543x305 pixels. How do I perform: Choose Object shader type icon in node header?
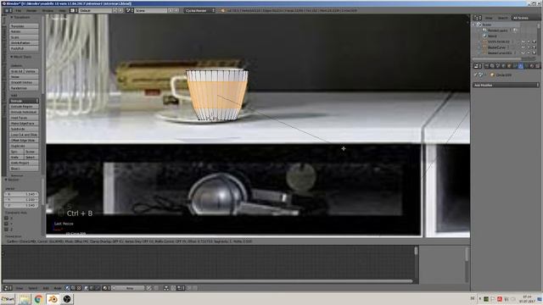[x=87, y=288]
